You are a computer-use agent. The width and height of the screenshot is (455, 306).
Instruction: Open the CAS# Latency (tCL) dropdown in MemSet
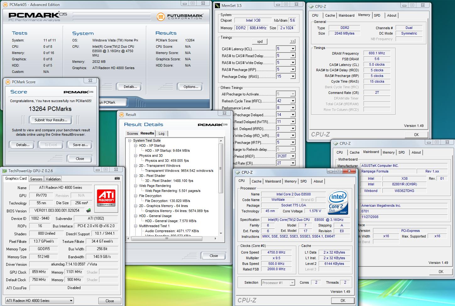293,49
